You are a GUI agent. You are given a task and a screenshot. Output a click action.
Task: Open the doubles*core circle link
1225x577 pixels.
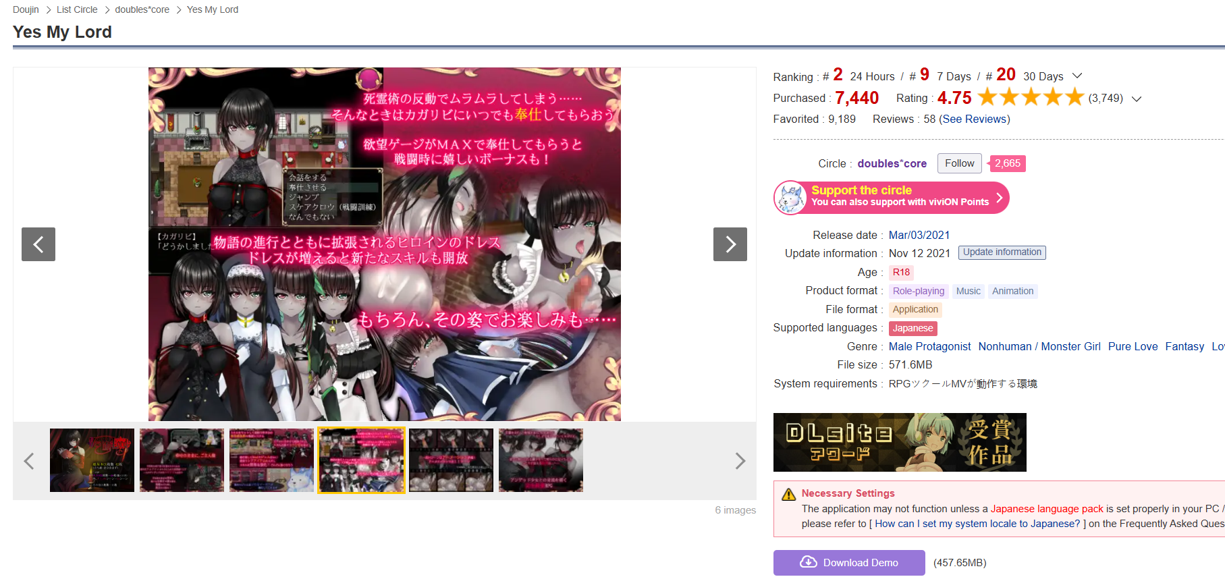pos(892,164)
